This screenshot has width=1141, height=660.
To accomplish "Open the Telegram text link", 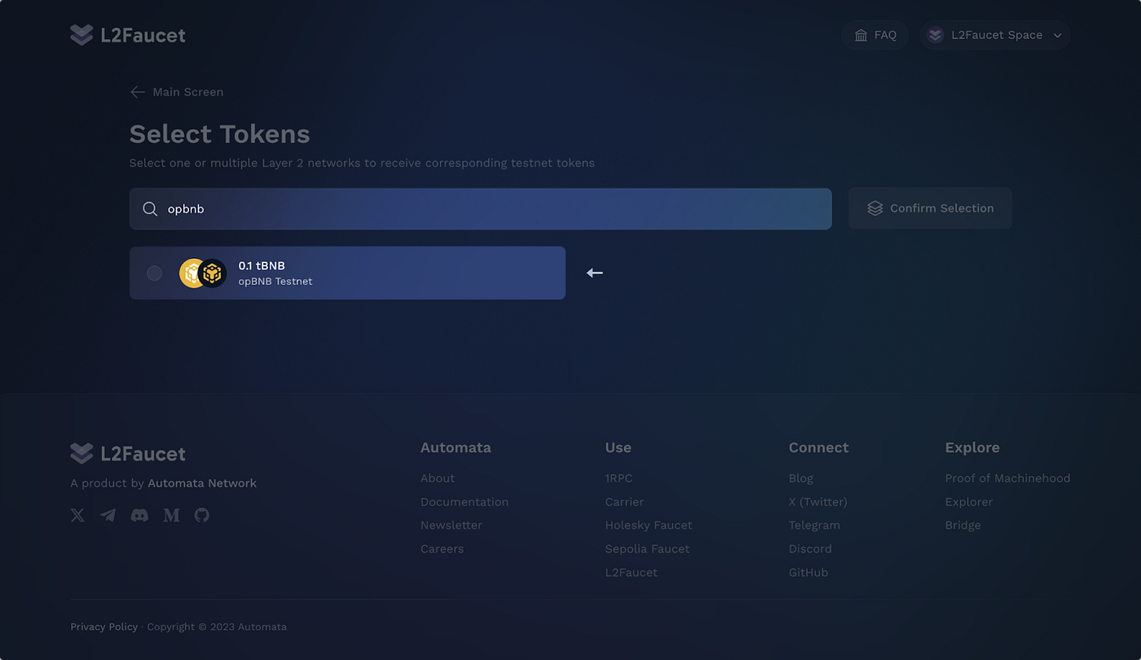I will (814, 526).
